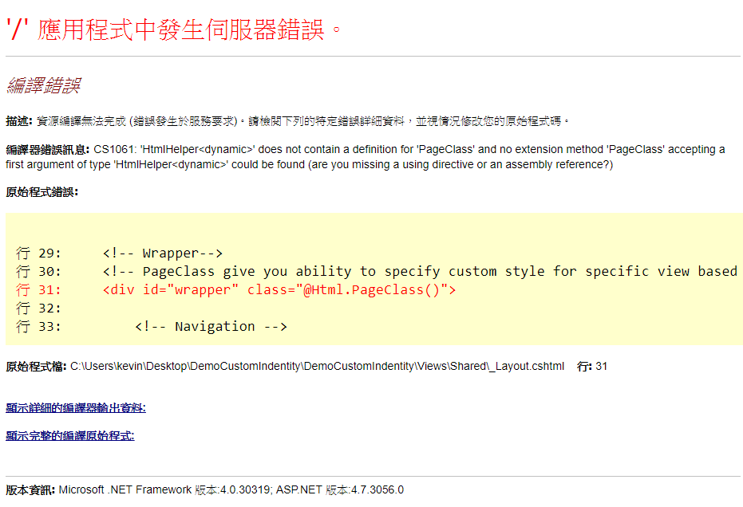Click the line 33 Navigation comment
Viewport: 743px width, 507px height.
click(x=211, y=327)
